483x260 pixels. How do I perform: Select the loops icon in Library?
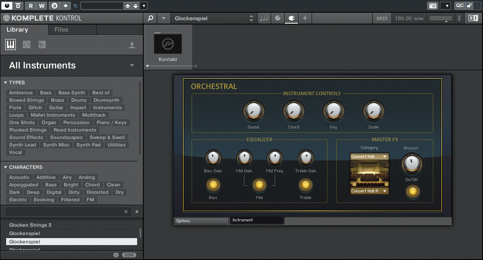(26, 45)
